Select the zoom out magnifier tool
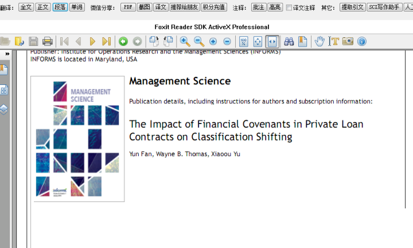The height and width of the screenshot is (248, 413). [x=199, y=41]
